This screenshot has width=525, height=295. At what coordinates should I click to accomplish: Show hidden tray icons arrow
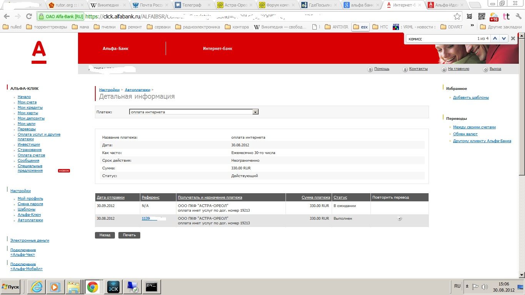(467, 287)
